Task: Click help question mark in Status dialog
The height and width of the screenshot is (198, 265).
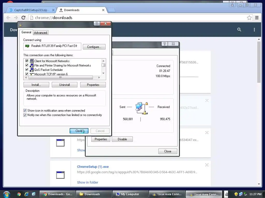Action: (164, 44)
